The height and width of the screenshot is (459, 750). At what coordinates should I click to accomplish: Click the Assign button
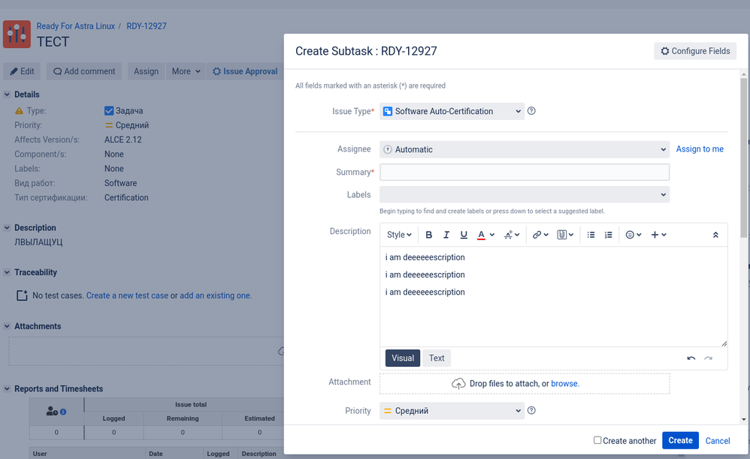tap(146, 71)
